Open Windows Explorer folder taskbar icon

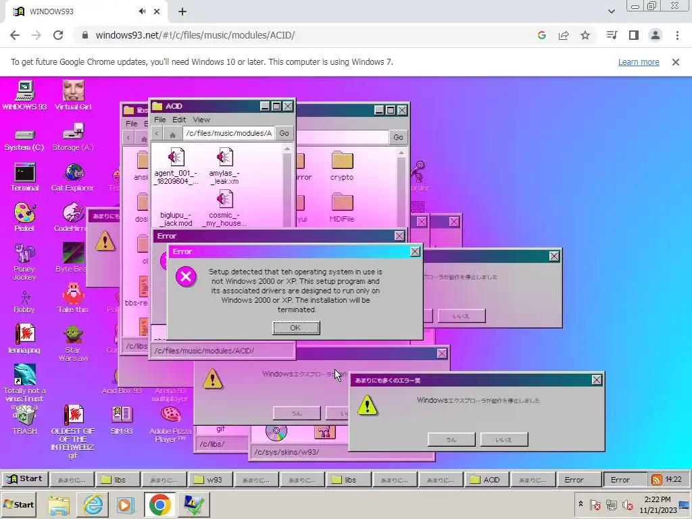point(59,504)
